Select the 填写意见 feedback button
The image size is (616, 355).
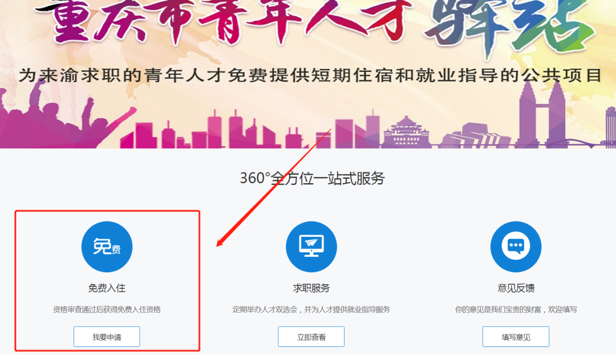516,337
